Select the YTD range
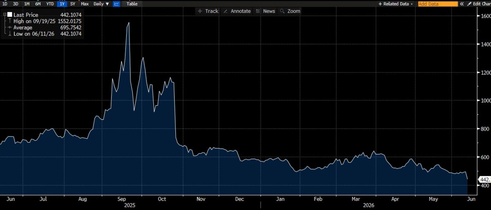This screenshot has height=210, width=491. click(50, 4)
